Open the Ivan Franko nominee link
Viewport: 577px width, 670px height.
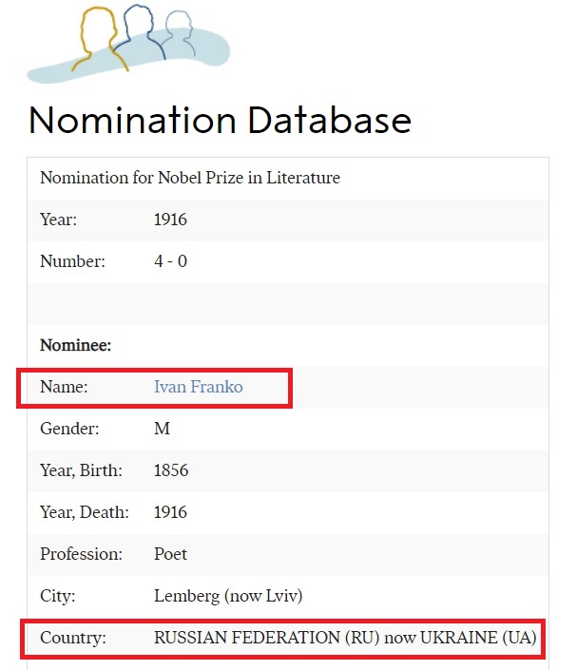tap(198, 387)
